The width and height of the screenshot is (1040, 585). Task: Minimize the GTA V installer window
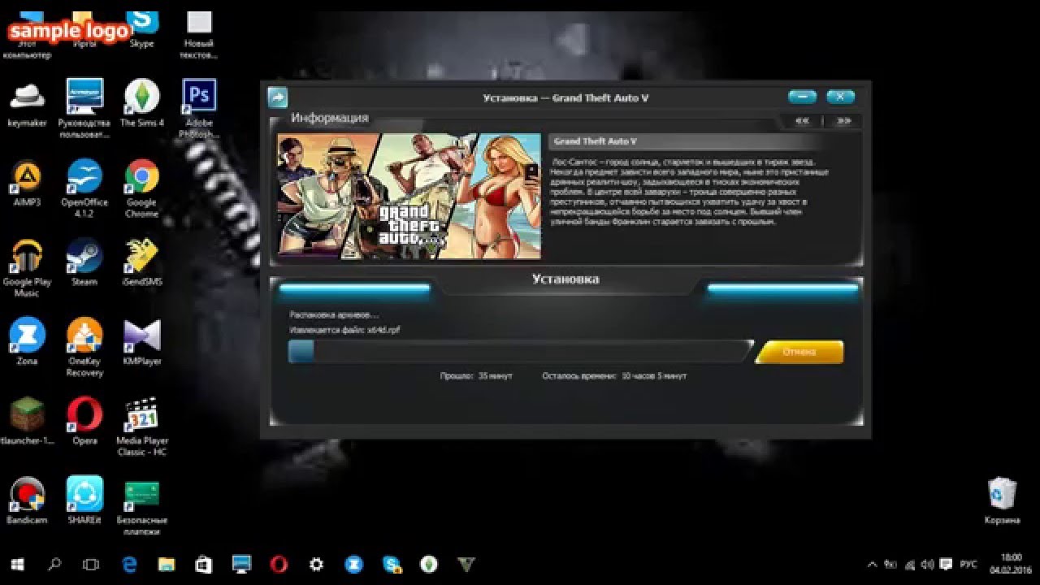point(802,97)
